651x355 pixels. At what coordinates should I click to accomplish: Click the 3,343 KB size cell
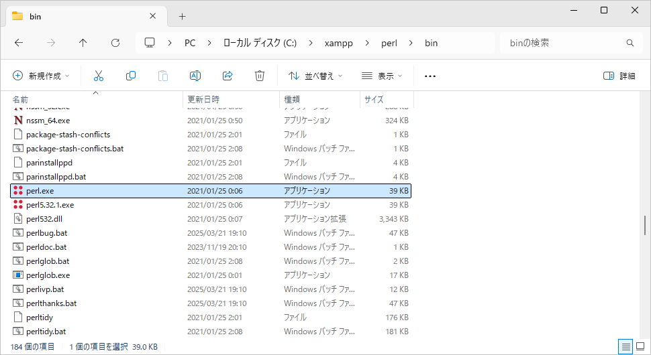click(393, 219)
